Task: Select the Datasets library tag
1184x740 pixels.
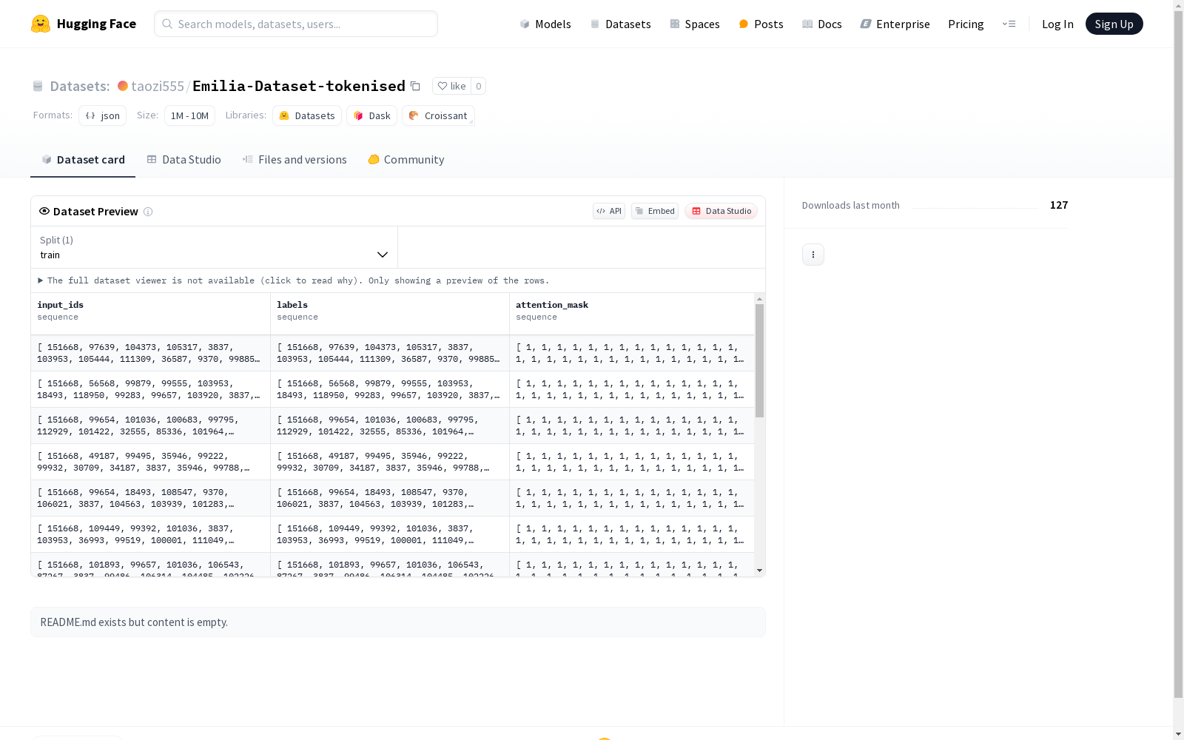Action: coord(307,115)
